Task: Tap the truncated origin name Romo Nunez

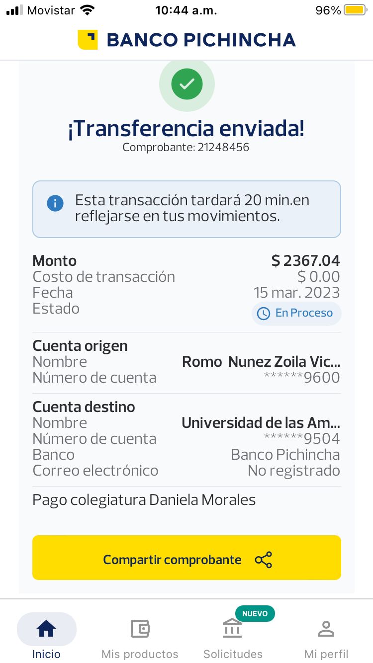Action: point(261,362)
